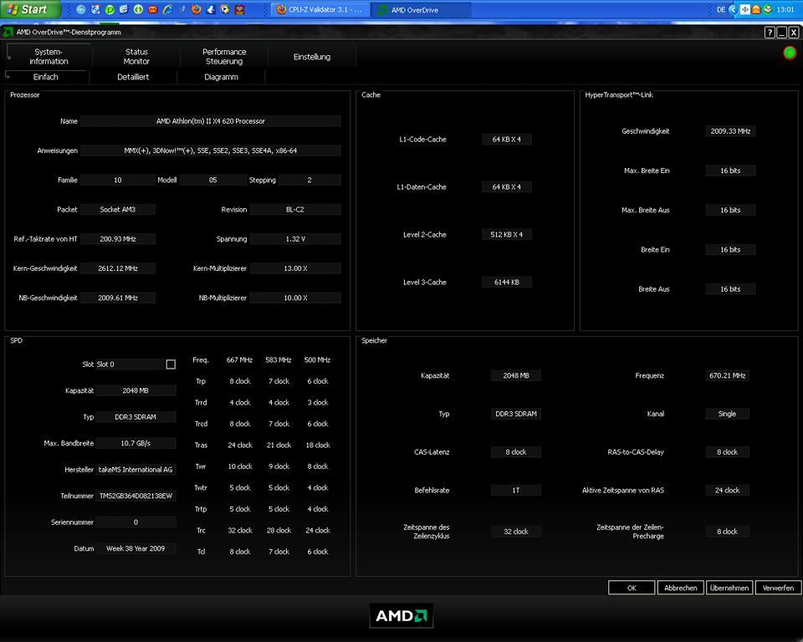Open the Windows Start menu
The height and width of the screenshot is (642, 803).
point(30,9)
